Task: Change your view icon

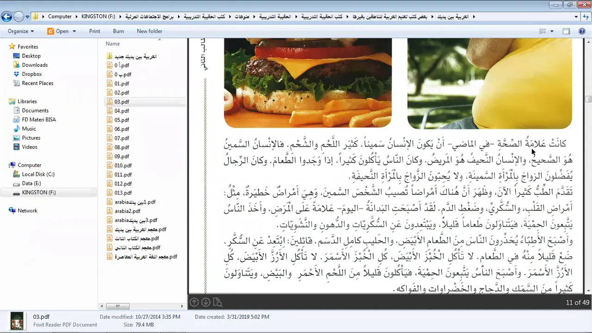Action: click(543, 31)
